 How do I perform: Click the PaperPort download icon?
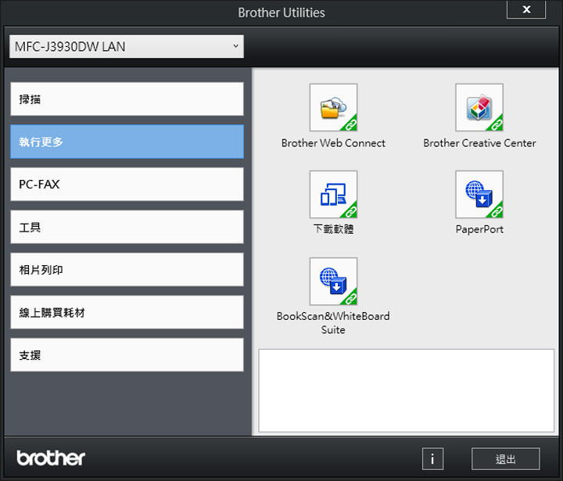coord(479,194)
